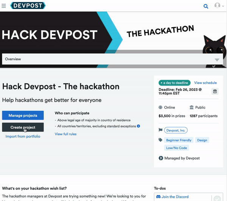Open Import from portfolio link
227x201 pixels.
pyautogui.click(x=23, y=137)
